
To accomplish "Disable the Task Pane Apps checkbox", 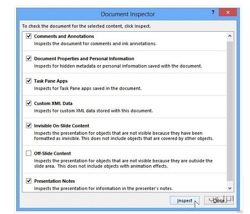I will 29,81.
